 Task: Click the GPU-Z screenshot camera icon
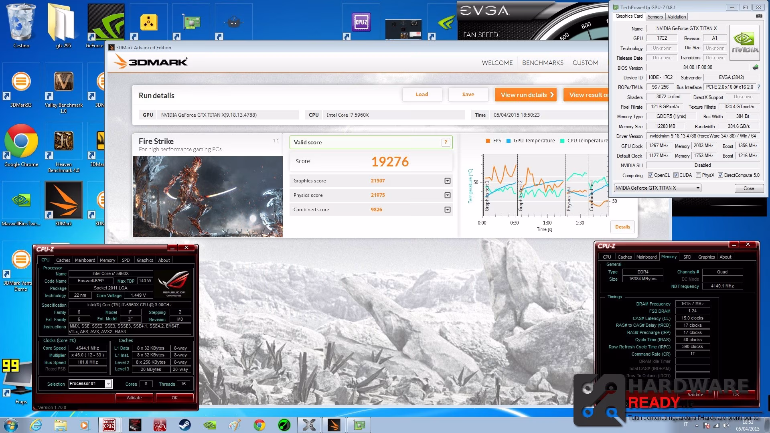[759, 16]
